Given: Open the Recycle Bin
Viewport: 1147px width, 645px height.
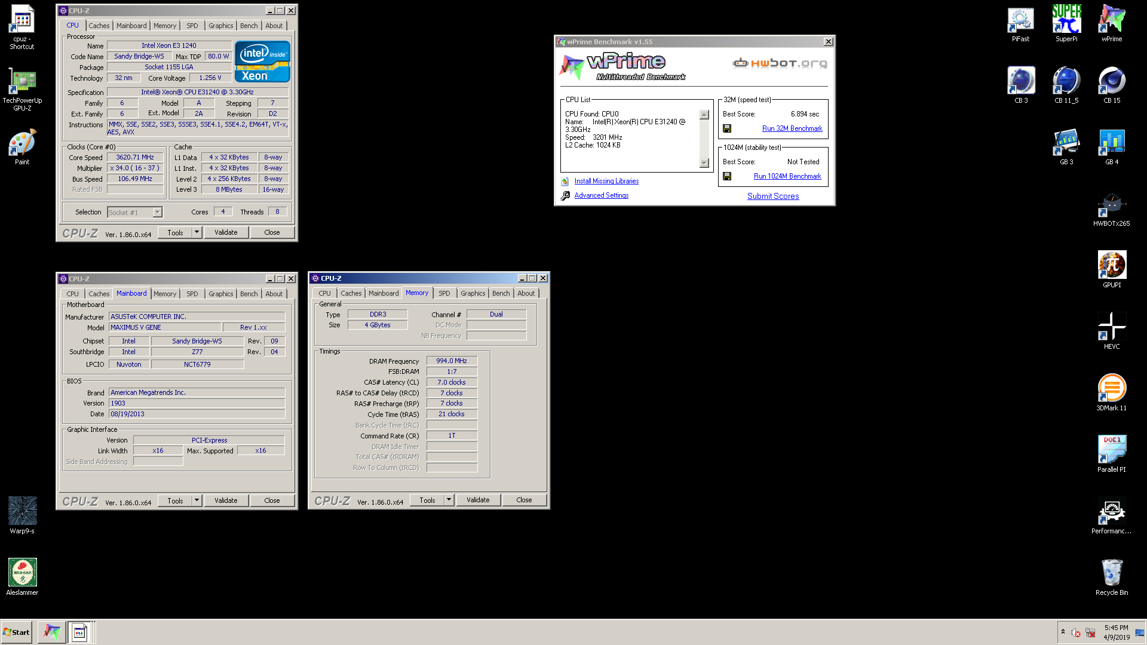Looking at the screenshot, I should 1112,576.
